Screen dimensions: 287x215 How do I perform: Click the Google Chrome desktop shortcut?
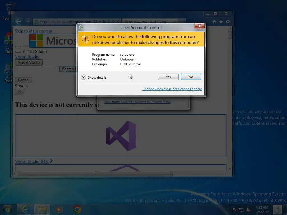pyautogui.click(x=8, y=43)
